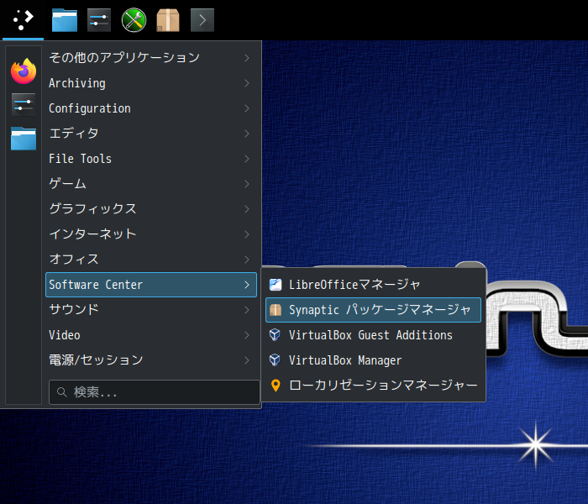Open the その他のアプリケーション category
Viewport: 588px width, 504px height.
point(150,58)
